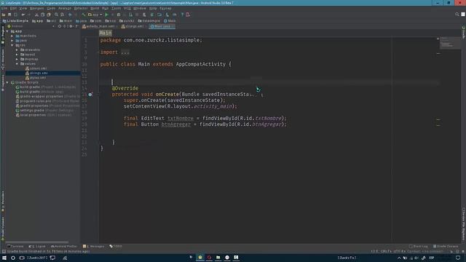Collapse the values folder in project tree

coord(17,64)
